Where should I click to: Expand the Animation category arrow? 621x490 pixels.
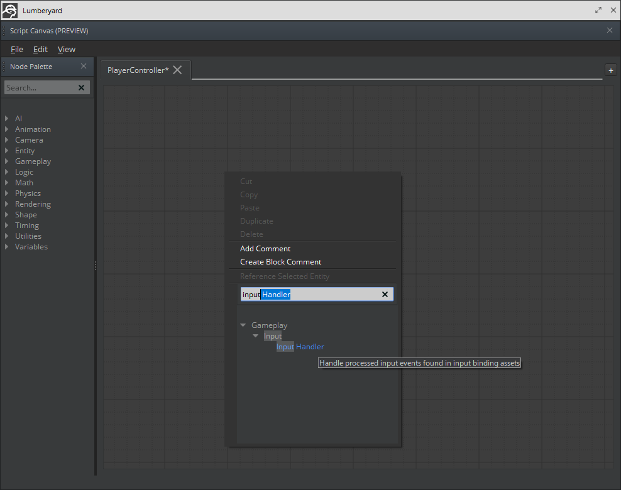(6, 129)
